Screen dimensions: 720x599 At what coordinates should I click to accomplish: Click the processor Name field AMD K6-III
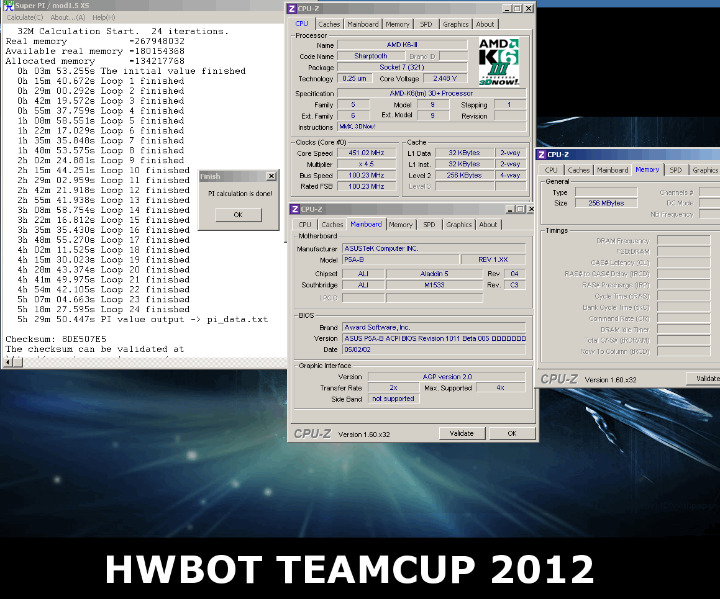pos(403,45)
